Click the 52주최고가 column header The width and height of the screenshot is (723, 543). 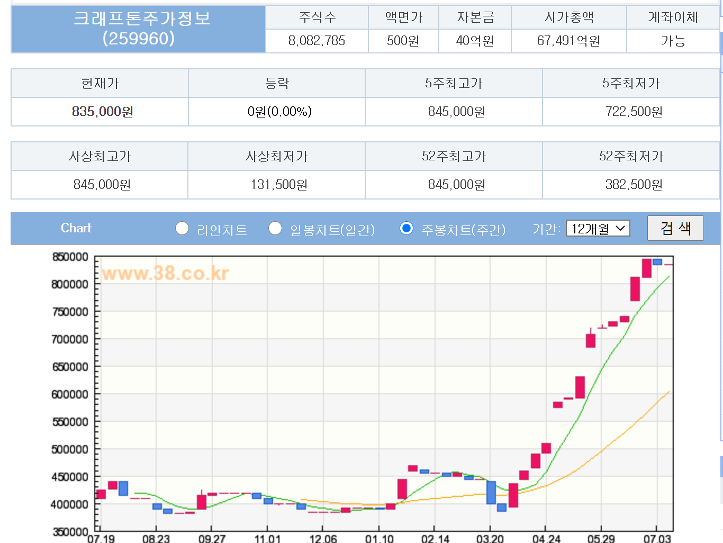454,156
